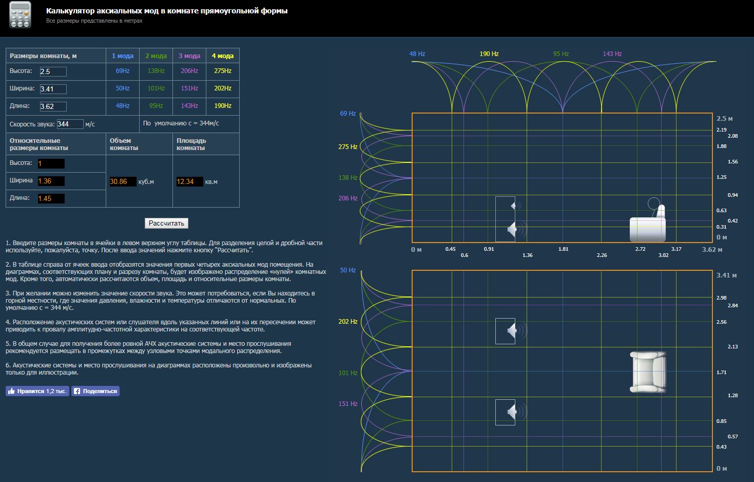Click the large woofer speaker in side view
The image size is (754, 482).
(516, 230)
